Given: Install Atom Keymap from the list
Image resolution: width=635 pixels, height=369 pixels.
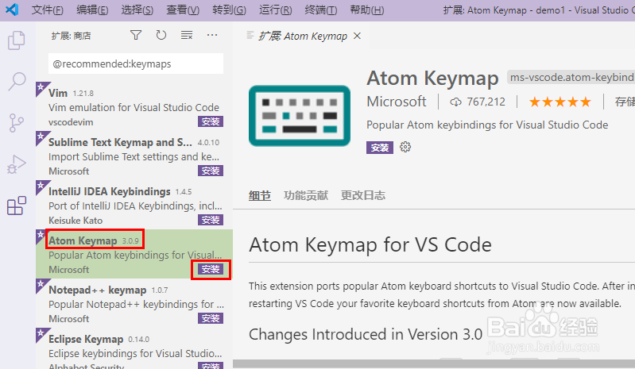Looking at the screenshot, I should 211,270.
